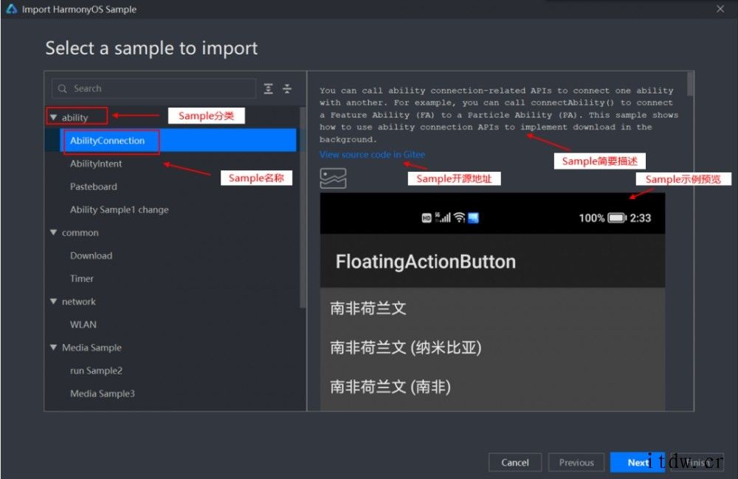
Task: Click the Cancel button
Action: click(x=515, y=463)
